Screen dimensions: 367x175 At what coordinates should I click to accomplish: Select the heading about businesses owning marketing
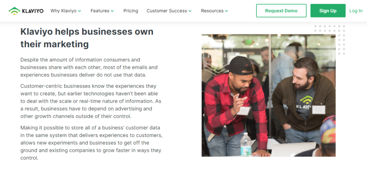(x=87, y=38)
